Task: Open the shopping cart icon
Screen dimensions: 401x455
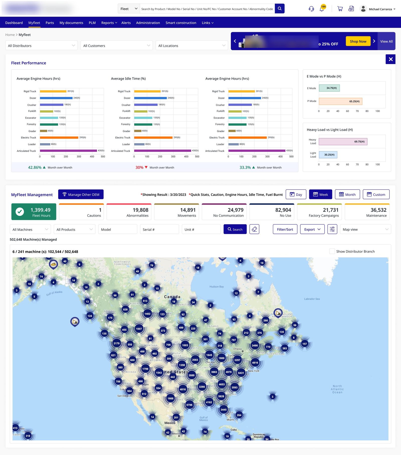Action: coord(340,9)
